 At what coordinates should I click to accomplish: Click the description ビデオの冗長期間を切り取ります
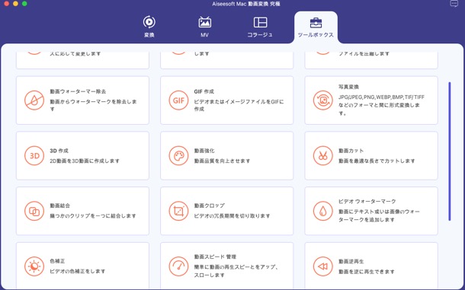[232, 216]
